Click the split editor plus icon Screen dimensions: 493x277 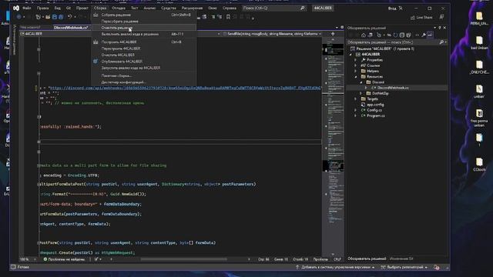pos(333,34)
